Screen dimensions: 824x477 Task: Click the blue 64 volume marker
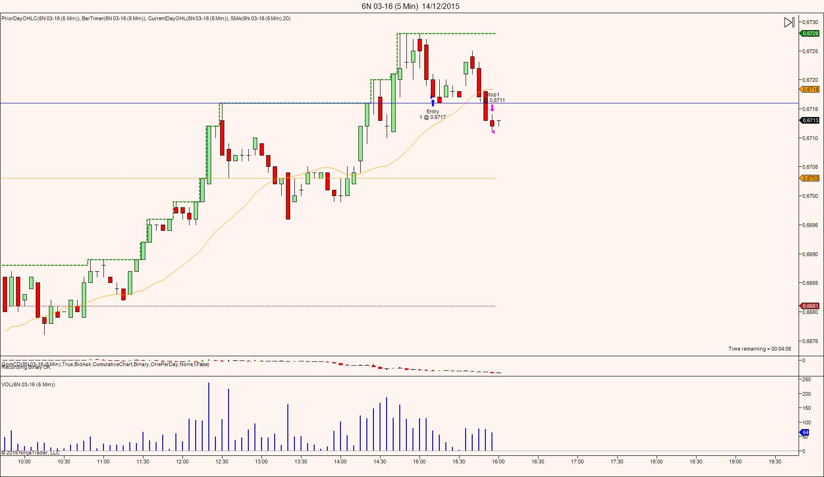tap(805, 432)
